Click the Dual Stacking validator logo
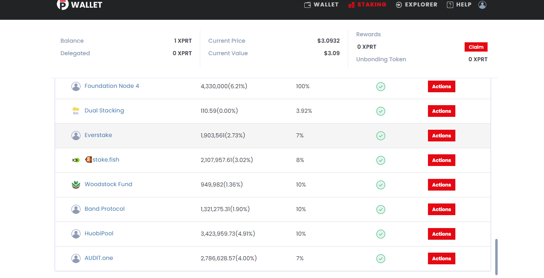 point(76,111)
